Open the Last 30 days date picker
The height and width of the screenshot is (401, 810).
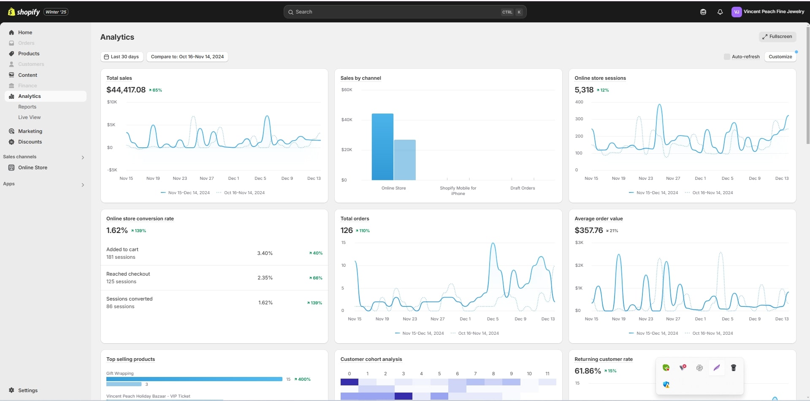[x=122, y=57]
